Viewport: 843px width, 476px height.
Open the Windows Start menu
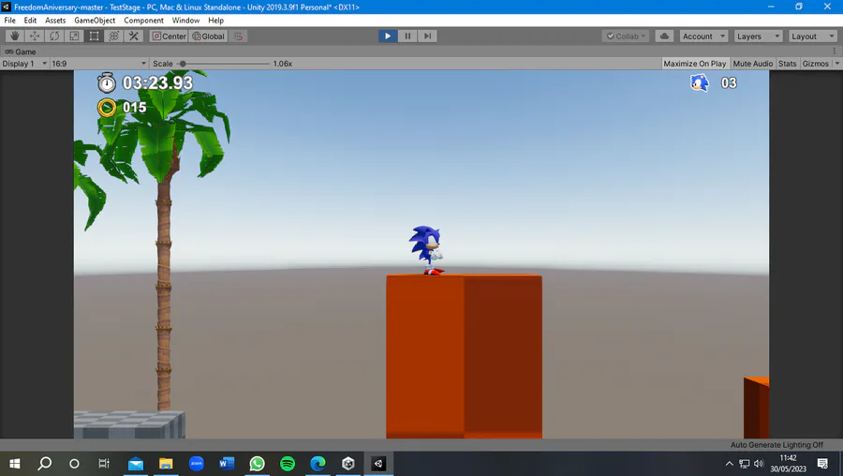(14, 463)
